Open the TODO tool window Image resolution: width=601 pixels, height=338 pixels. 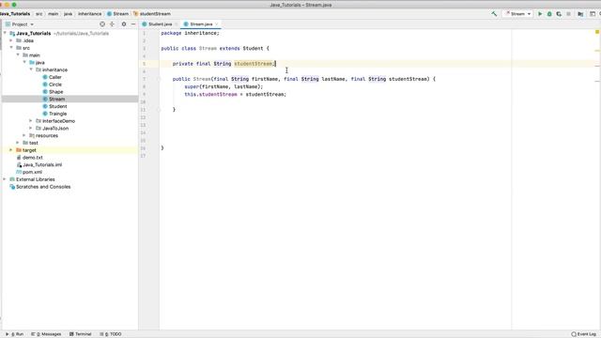[111, 334]
